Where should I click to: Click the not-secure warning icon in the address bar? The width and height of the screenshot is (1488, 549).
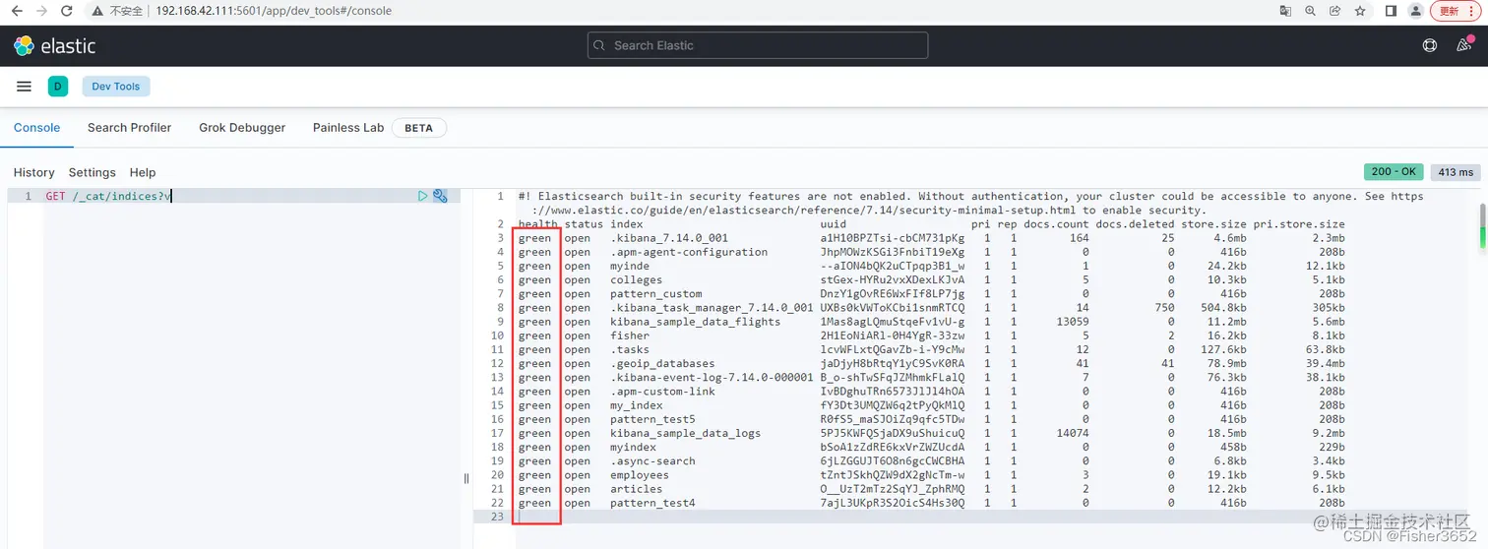tap(96, 11)
